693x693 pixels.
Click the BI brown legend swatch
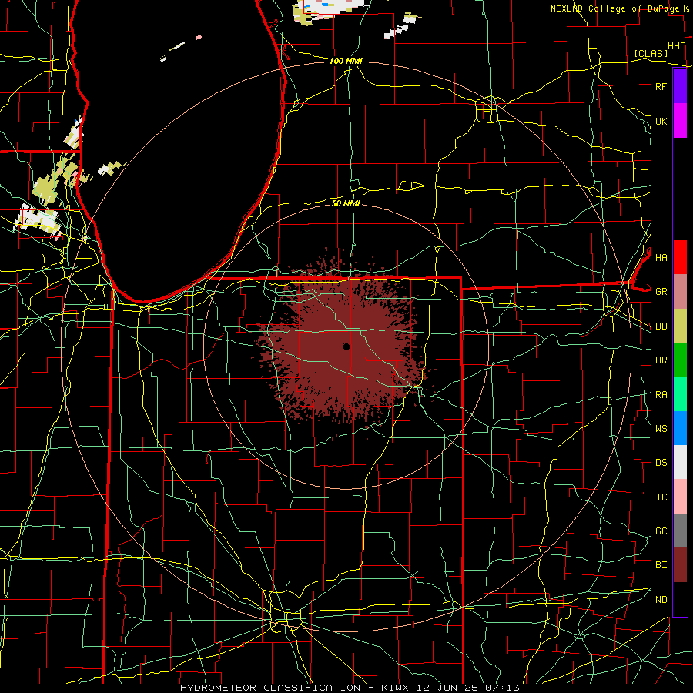coord(680,565)
